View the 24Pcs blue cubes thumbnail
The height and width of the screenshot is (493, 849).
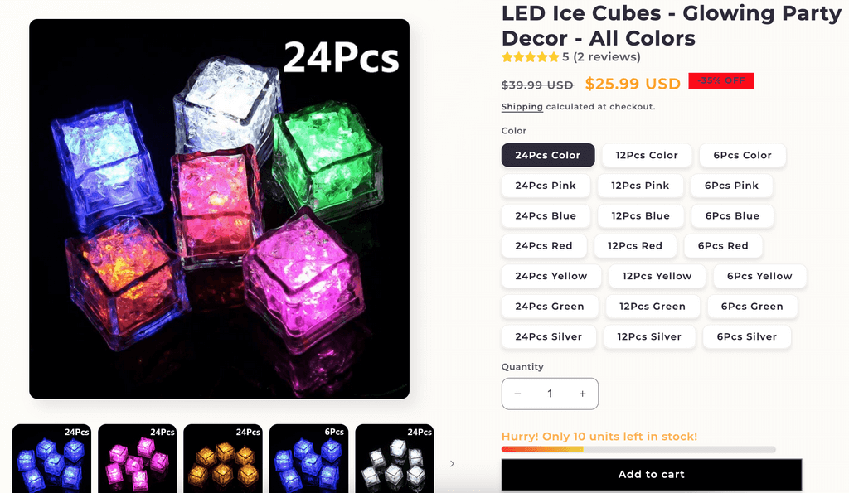coord(51,458)
